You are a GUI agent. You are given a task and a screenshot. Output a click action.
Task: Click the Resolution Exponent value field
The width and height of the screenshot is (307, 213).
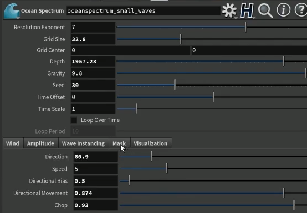point(93,27)
